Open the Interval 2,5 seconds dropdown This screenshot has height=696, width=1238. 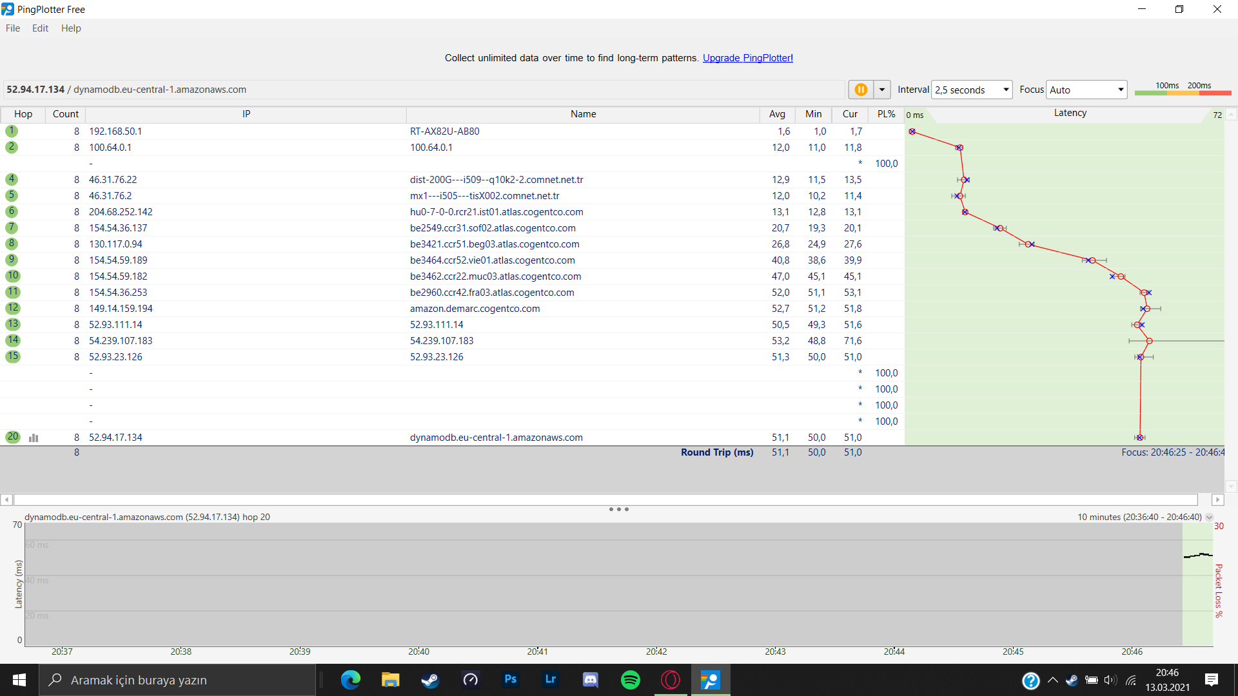[x=972, y=90]
